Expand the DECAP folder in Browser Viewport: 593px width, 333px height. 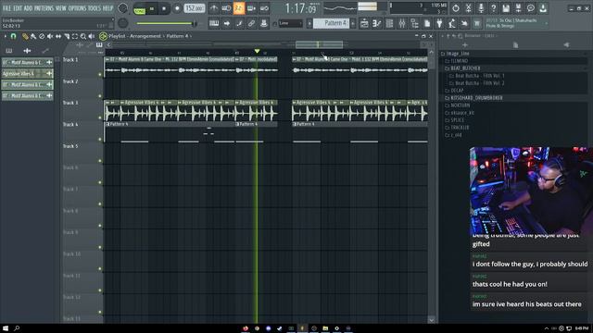(454, 91)
